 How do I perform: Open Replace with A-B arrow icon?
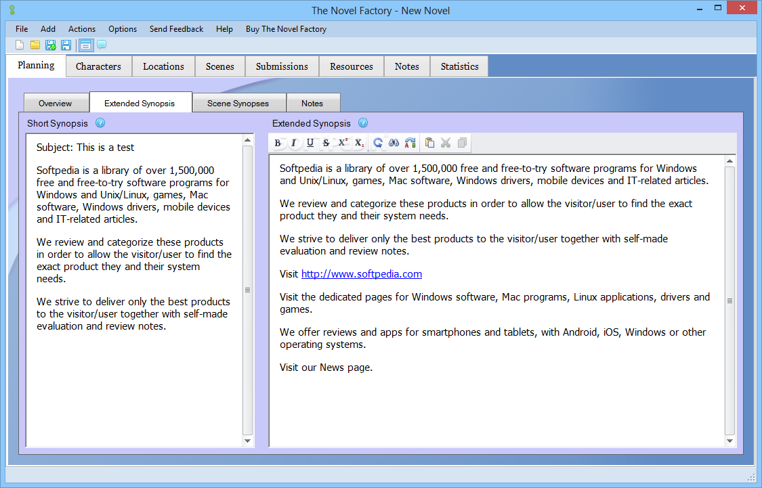tap(410, 143)
